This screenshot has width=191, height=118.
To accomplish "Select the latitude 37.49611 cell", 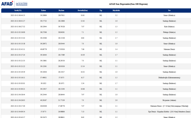I will pos(43,77).
